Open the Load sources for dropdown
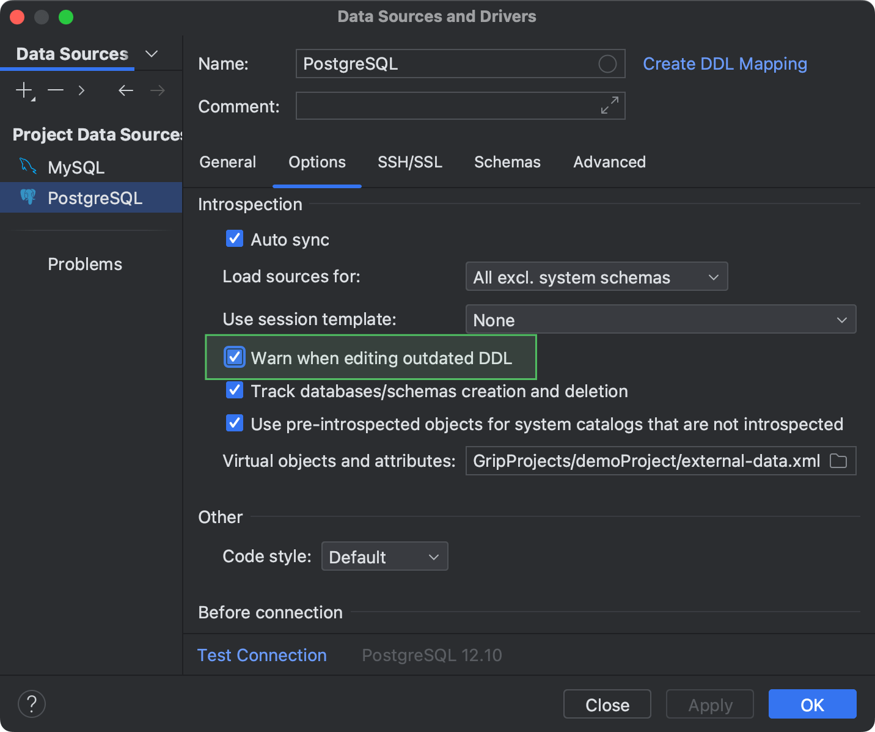 [596, 277]
